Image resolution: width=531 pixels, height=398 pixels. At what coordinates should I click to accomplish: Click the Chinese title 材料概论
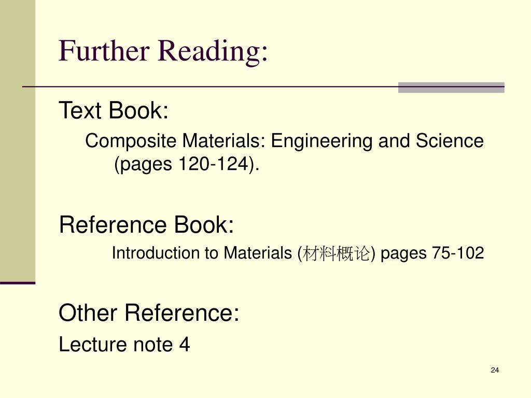[336, 253]
